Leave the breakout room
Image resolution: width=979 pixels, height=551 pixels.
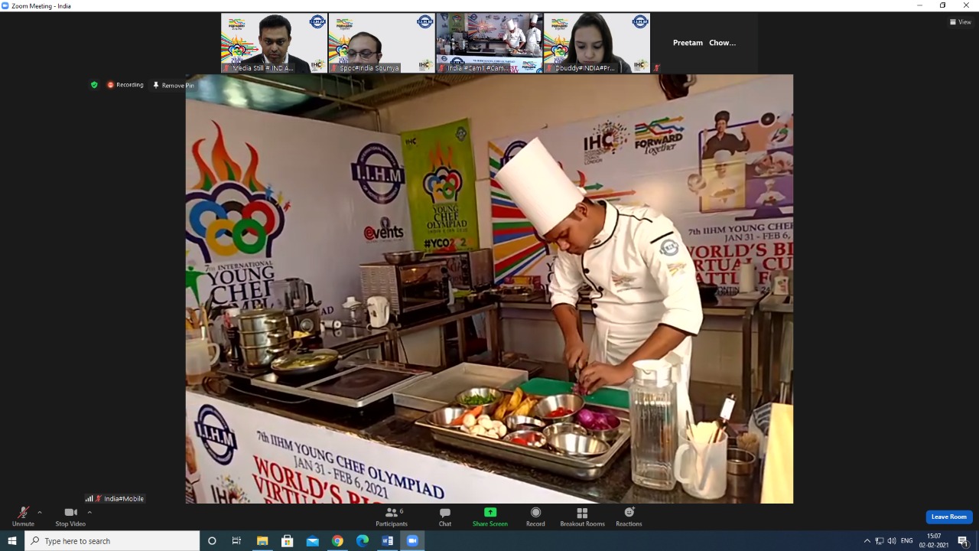[x=949, y=517]
